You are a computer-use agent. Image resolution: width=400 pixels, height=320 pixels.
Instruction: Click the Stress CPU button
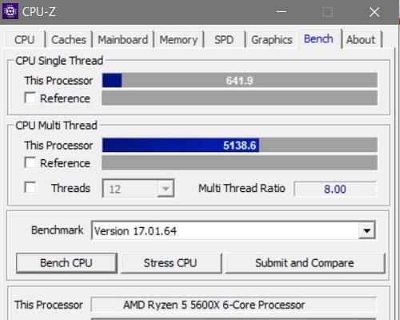[171, 263]
